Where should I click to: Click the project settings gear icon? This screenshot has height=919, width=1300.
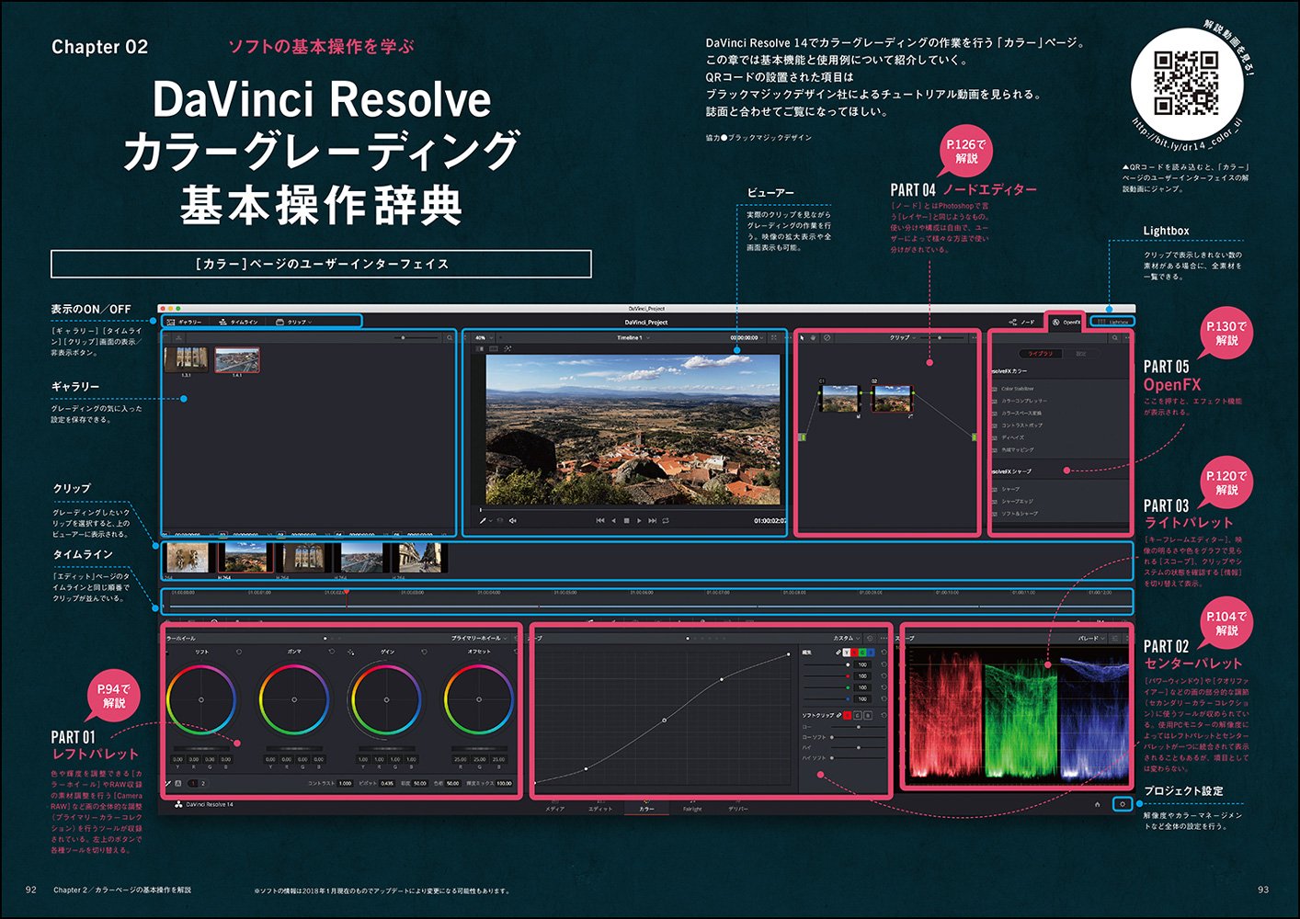pos(1122,804)
